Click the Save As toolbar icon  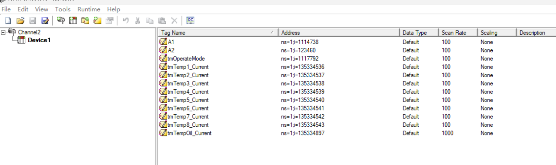coord(45,21)
